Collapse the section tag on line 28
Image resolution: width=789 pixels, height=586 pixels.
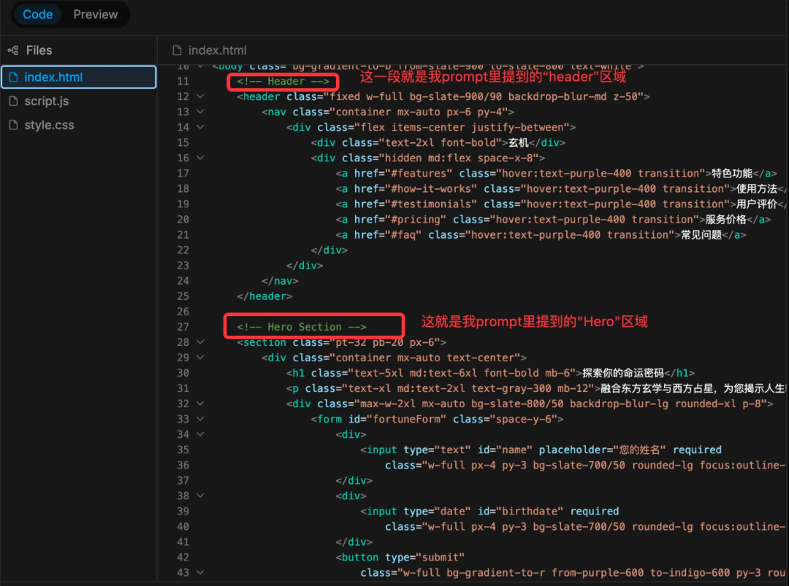[x=200, y=342]
